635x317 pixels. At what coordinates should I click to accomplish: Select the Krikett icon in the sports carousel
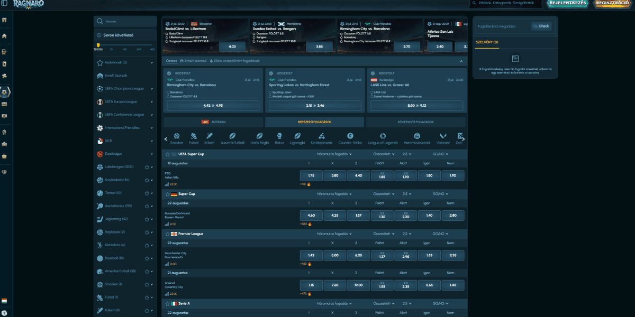[210, 138]
